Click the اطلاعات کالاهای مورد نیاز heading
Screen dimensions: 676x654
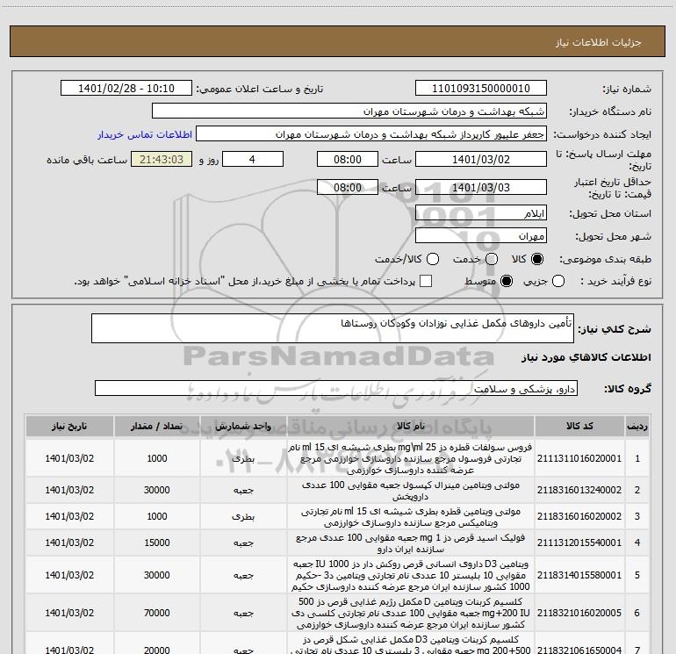tap(586, 357)
